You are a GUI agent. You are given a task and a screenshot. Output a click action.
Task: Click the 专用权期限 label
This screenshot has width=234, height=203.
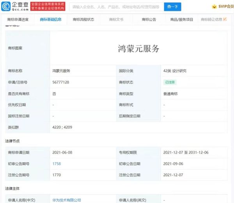point(128,152)
